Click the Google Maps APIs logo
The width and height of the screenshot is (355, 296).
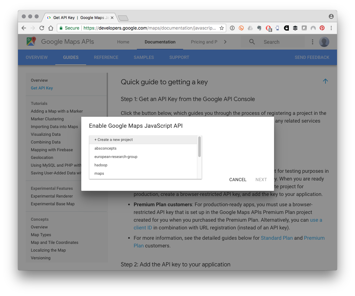(x=31, y=42)
